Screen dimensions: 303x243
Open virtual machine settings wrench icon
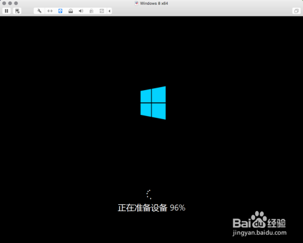[39, 11]
